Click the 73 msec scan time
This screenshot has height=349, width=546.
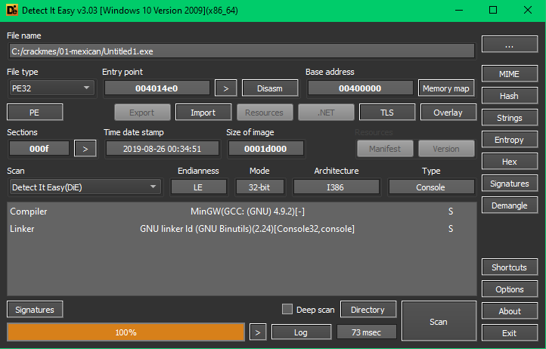click(367, 332)
